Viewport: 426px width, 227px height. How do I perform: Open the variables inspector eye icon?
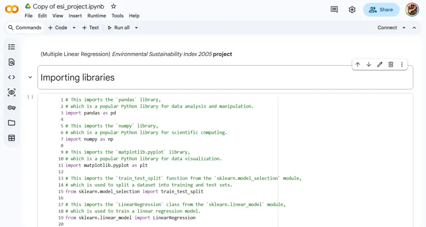pyautogui.click(x=12, y=92)
